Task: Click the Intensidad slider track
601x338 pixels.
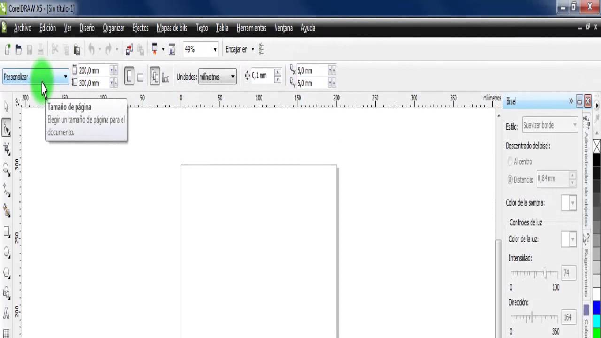Action: pos(534,273)
